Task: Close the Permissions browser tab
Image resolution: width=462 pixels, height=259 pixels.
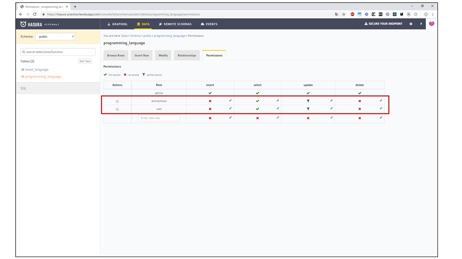Action: (x=67, y=6)
